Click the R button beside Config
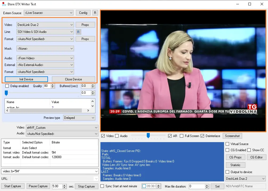This screenshot has height=191, width=268. pos(95,13)
